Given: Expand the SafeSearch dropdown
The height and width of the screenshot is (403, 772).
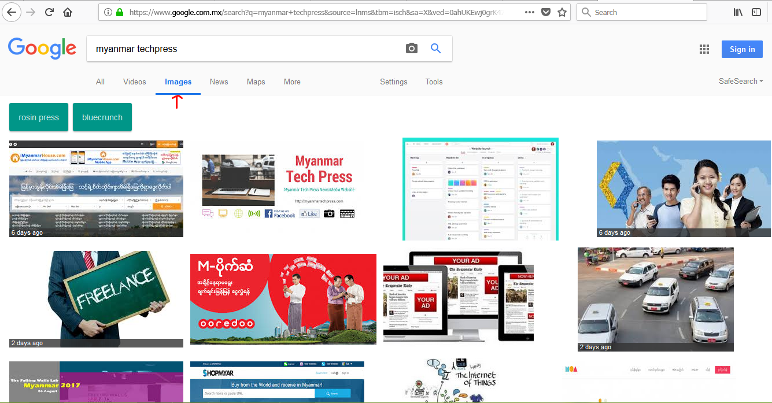Looking at the screenshot, I should [741, 81].
